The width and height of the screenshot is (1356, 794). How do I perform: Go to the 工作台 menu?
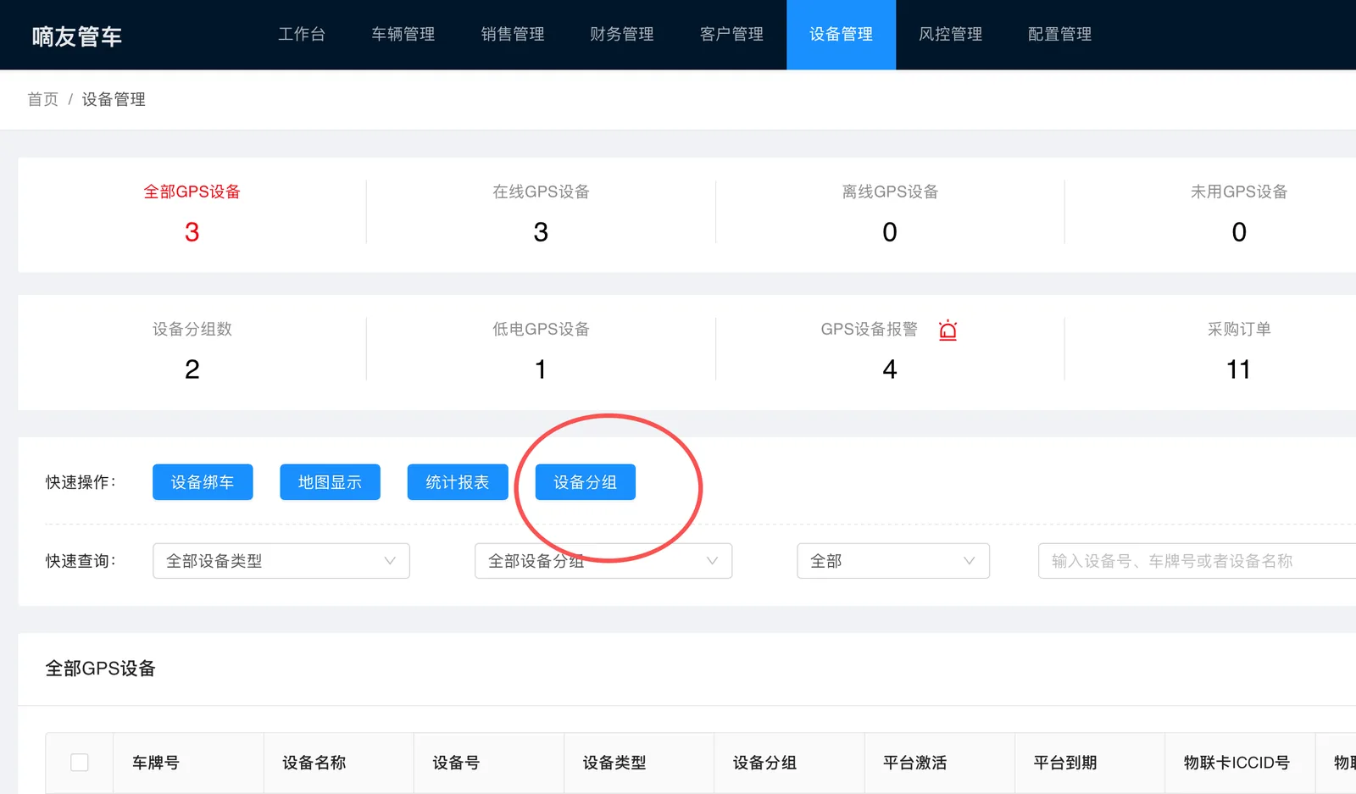[x=302, y=34]
